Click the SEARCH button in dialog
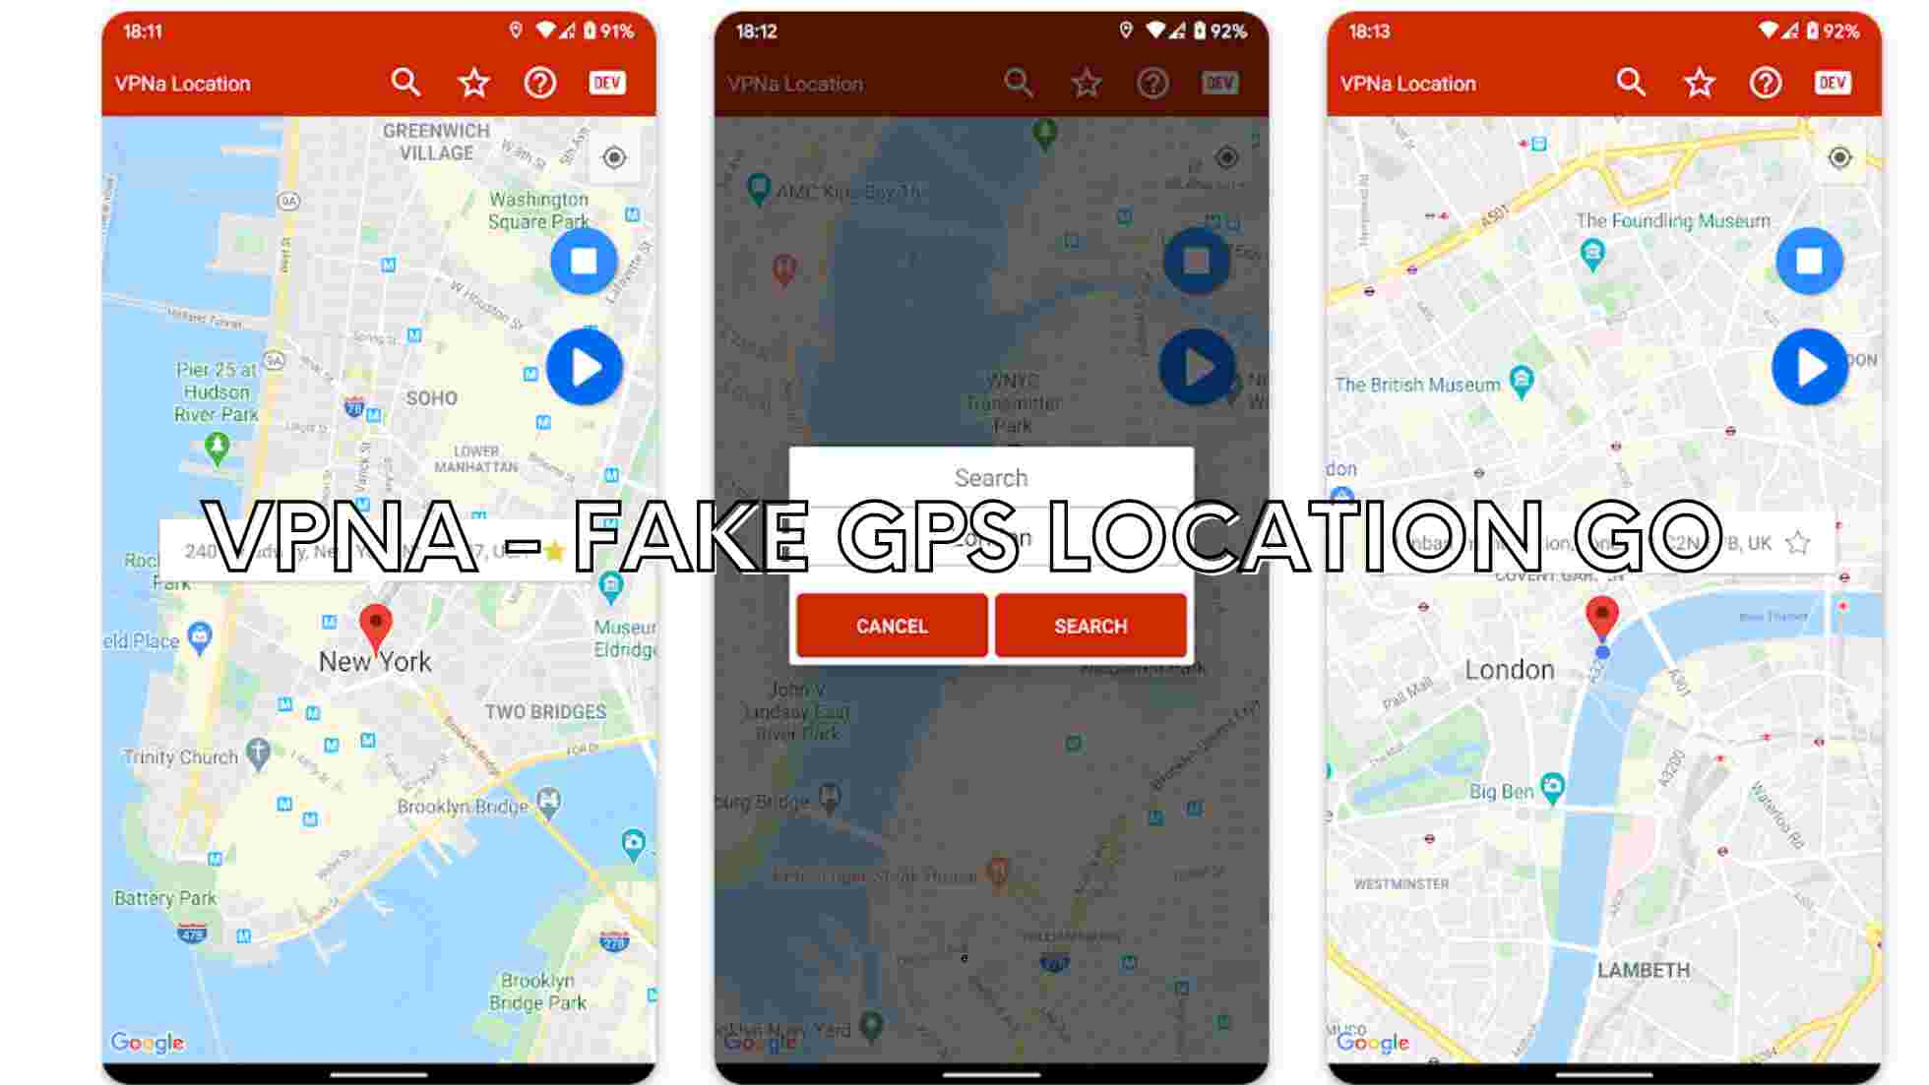 coord(1089,624)
